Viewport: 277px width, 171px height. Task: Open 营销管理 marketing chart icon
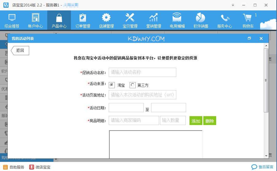tap(154, 20)
